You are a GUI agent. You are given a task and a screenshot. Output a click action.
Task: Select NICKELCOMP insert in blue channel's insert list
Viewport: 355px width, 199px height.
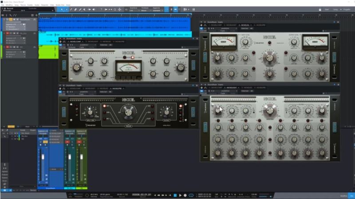[x=56, y=133]
